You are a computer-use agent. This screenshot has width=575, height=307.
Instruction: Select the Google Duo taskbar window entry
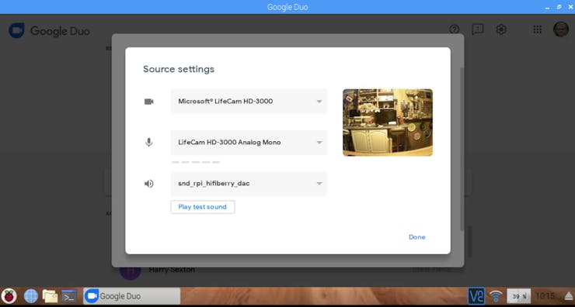(x=132, y=295)
